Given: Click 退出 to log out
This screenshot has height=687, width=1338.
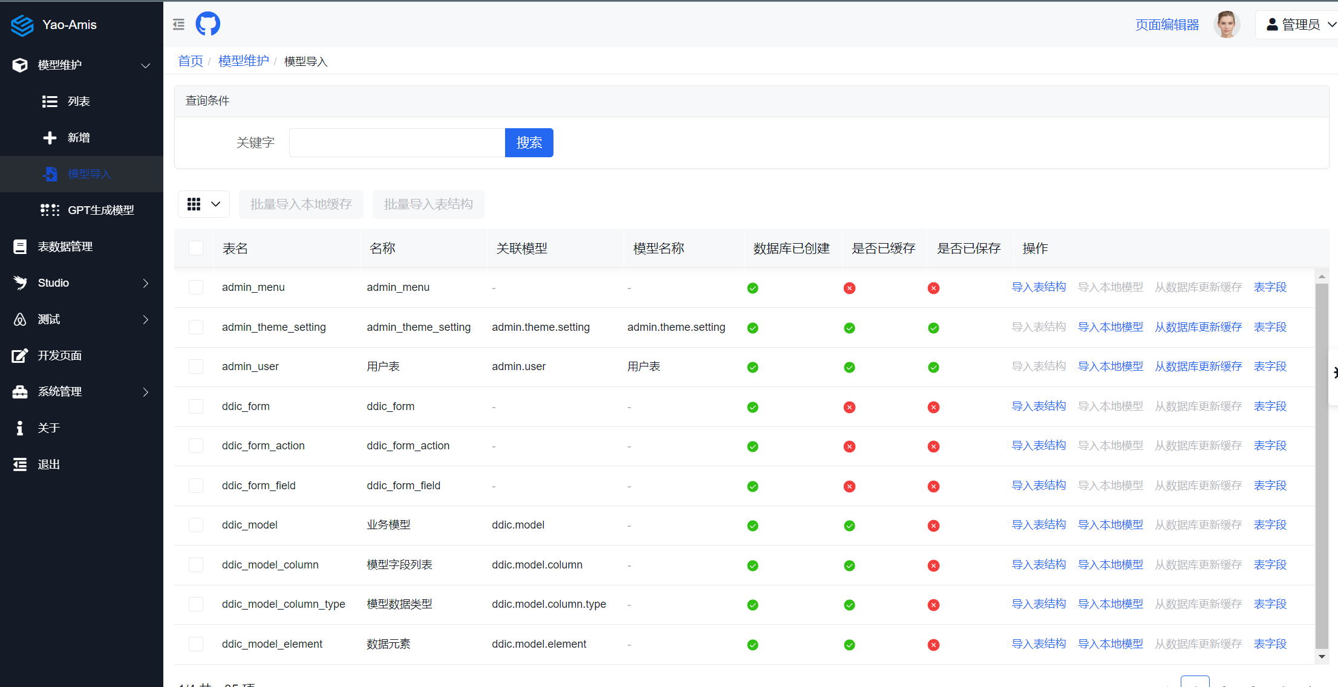Looking at the screenshot, I should click(x=82, y=464).
